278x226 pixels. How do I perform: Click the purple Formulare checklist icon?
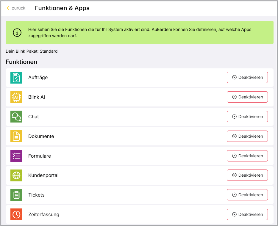click(x=16, y=156)
